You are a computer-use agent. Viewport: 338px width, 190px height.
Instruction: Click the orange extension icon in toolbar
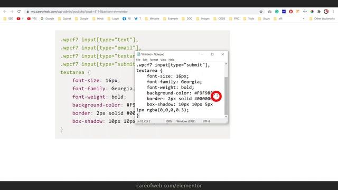[298, 12]
